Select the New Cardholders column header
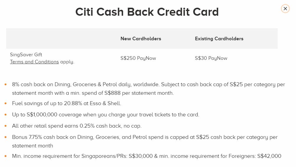This screenshot has height=167, width=296. (141, 39)
